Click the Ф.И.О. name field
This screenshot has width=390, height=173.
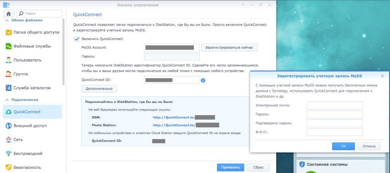point(335,132)
